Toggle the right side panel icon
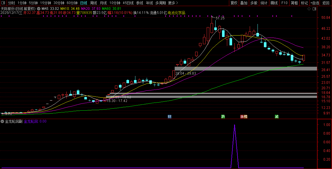The height and width of the screenshot is (169, 332). 314,9
